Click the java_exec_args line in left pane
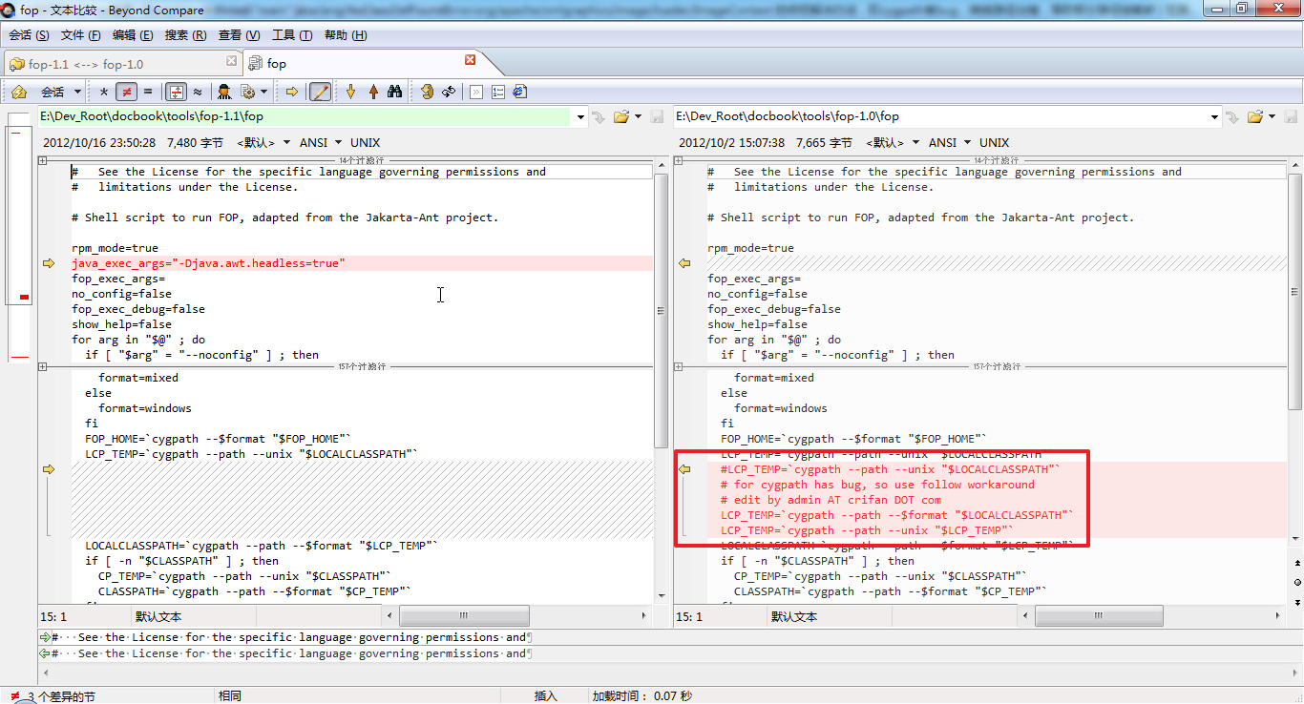 click(x=362, y=263)
